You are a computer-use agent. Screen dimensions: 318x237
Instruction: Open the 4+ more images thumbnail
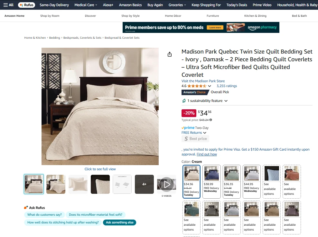click(x=144, y=184)
